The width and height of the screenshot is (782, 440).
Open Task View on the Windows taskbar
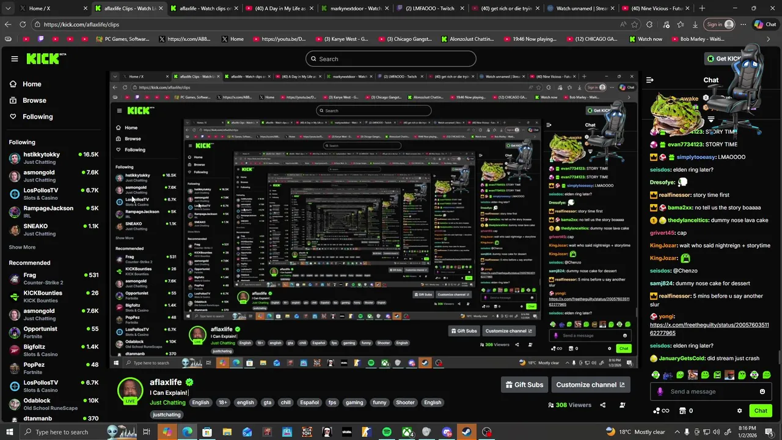147,432
